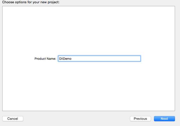Focus the Product Name text field
The width and height of the screenshot is (180, 126).
point(99,59)
